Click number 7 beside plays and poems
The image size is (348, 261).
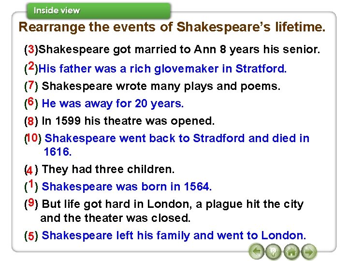coord(30,85)
